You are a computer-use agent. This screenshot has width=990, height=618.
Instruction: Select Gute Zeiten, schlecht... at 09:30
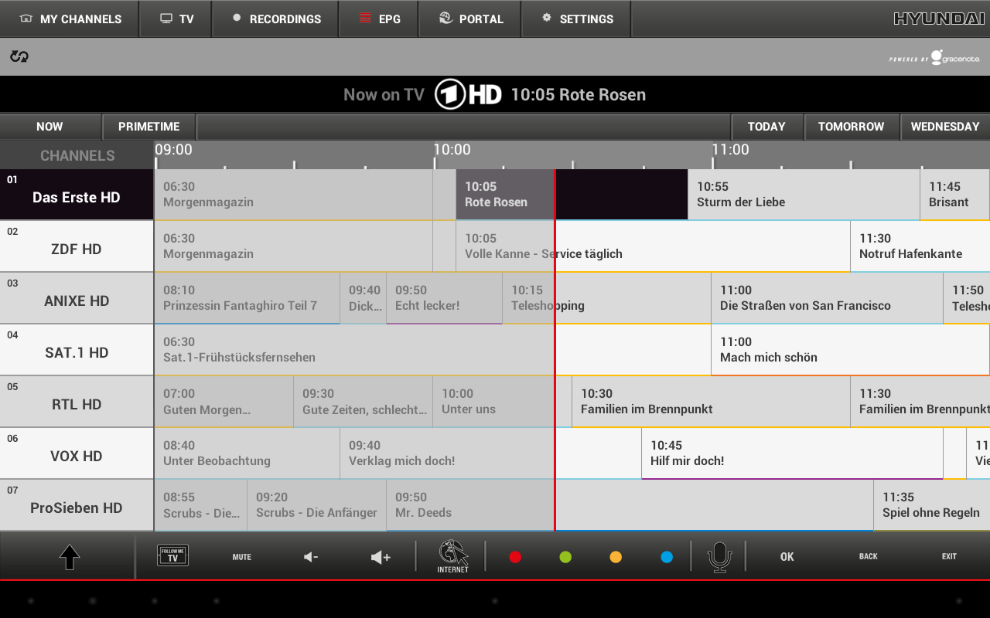tap(363, 402)
